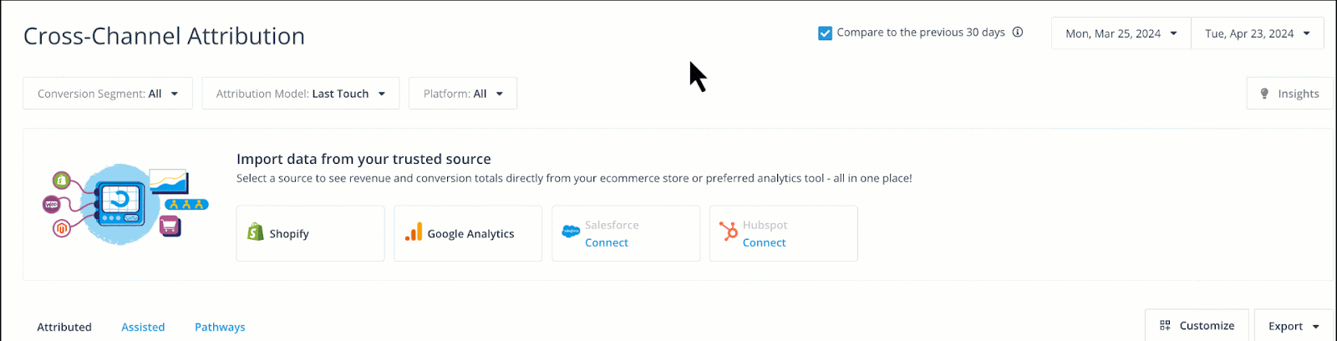Screen dimensions: 1337x341
Task: Click the Salesforce Connect link
Action: click(x=607, y=242)
